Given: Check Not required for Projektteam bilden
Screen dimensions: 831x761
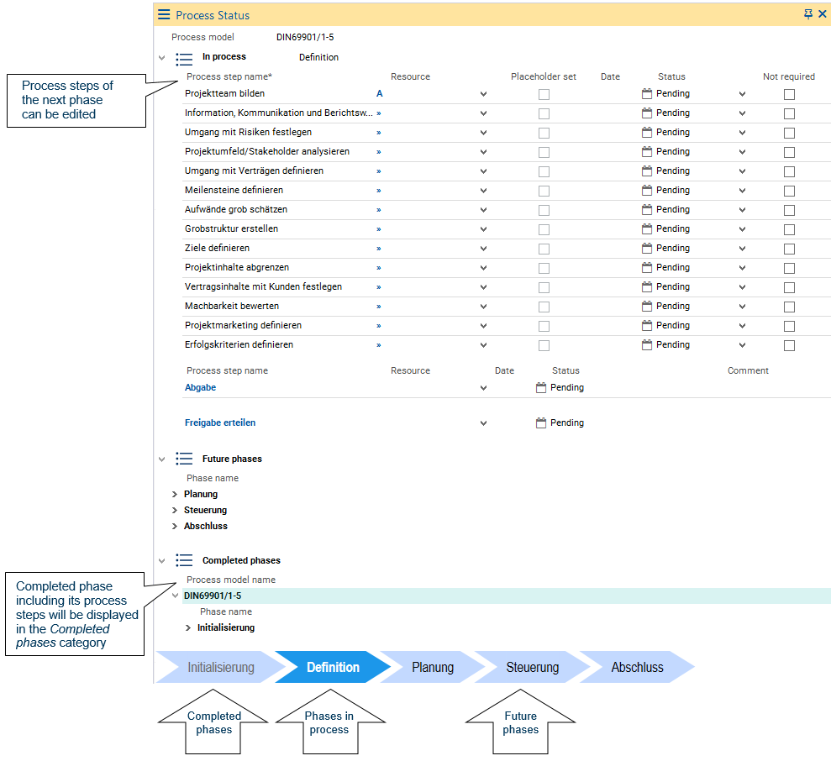Looking at the screenshot, I should pos(789,94).
